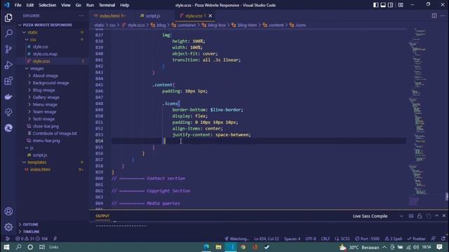The image size is (449, 252).
Task: Open the Terminal menu
Action: point(107,5)
